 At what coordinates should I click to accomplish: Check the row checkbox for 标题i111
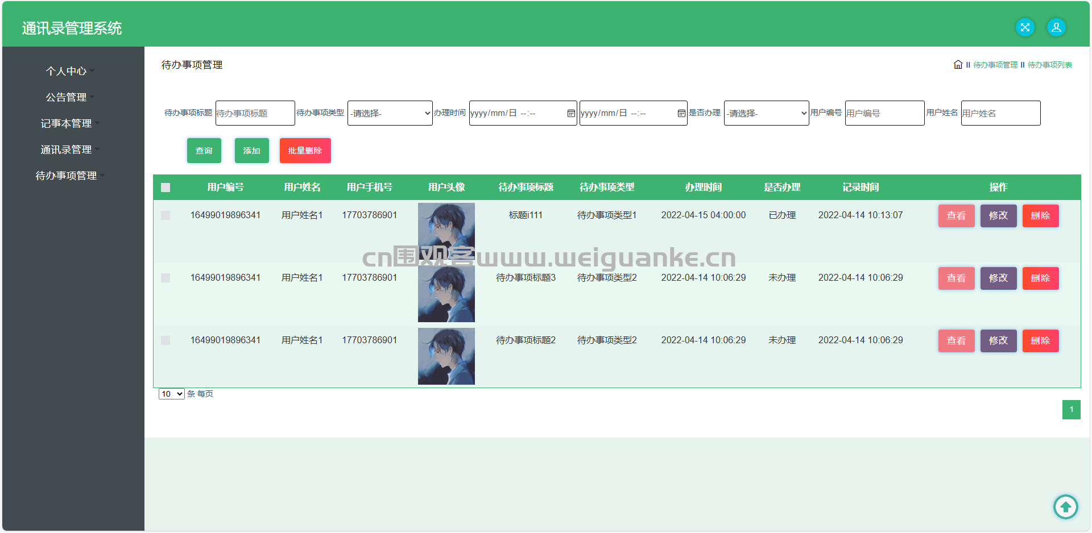click(x=166, y=215)
